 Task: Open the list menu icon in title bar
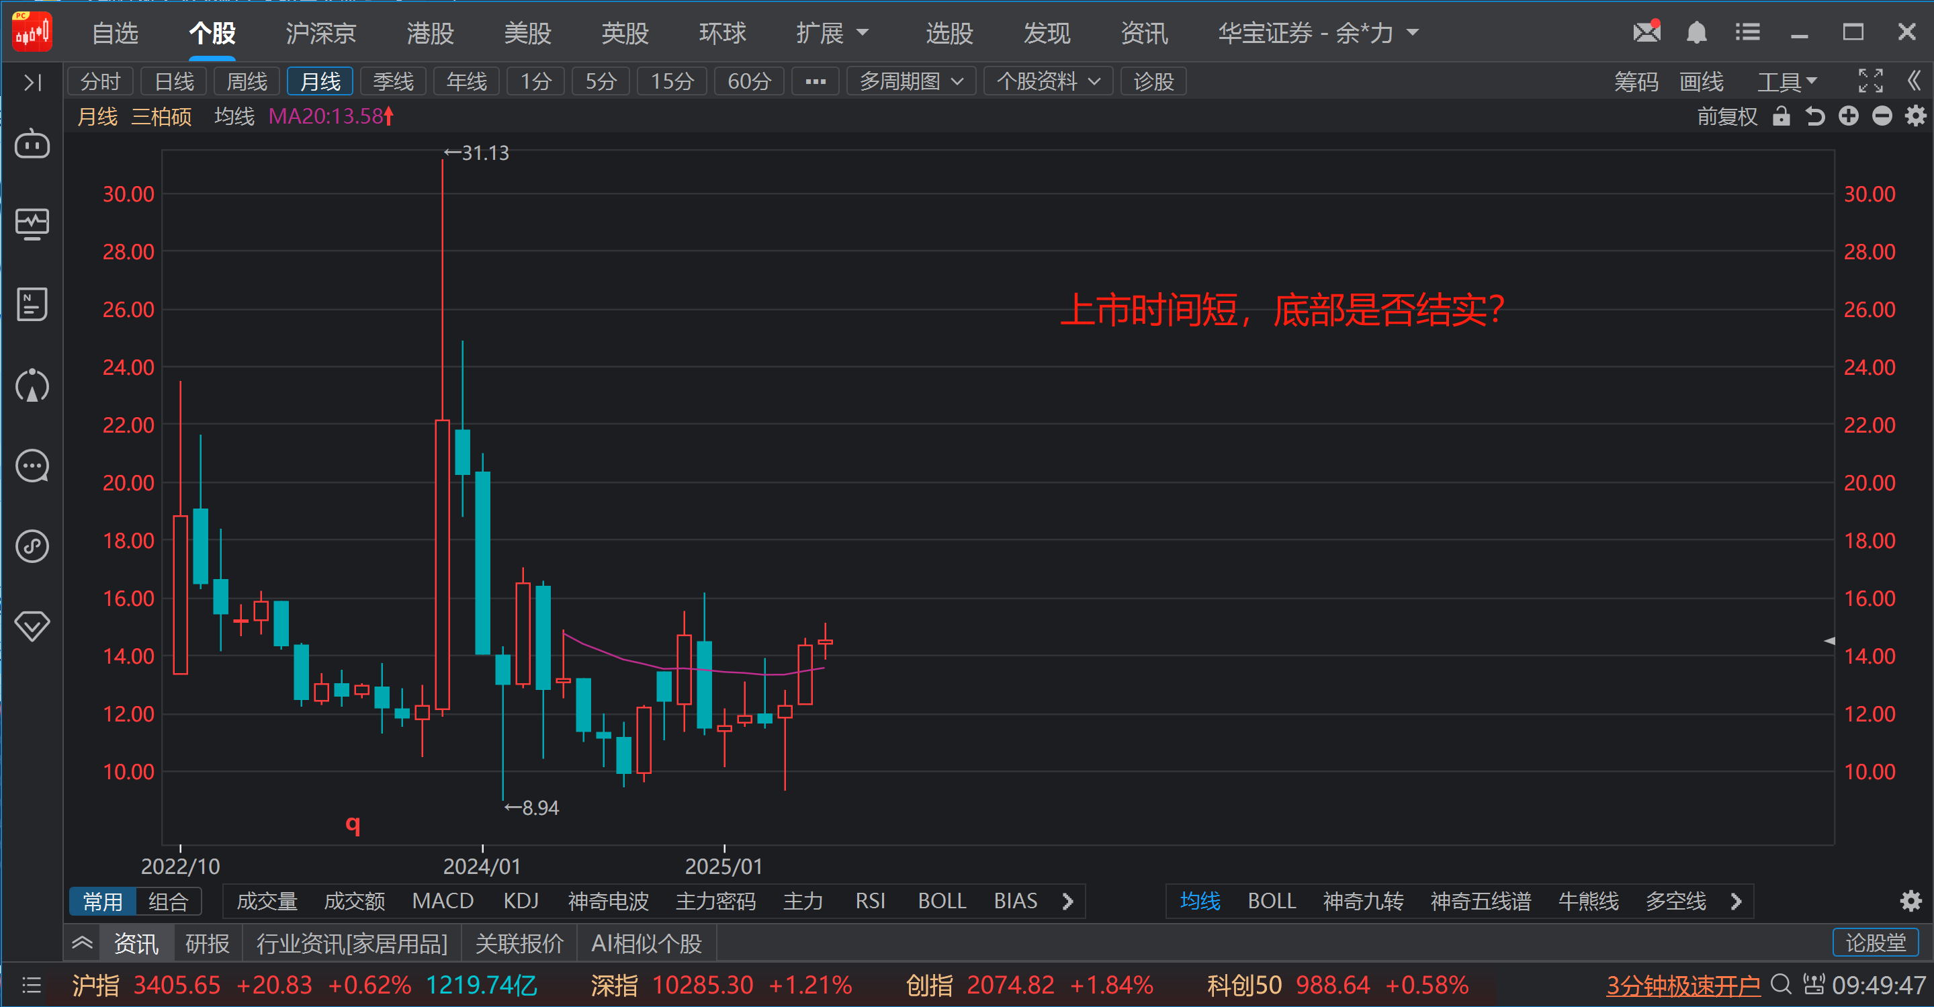tap(1748, 32)
